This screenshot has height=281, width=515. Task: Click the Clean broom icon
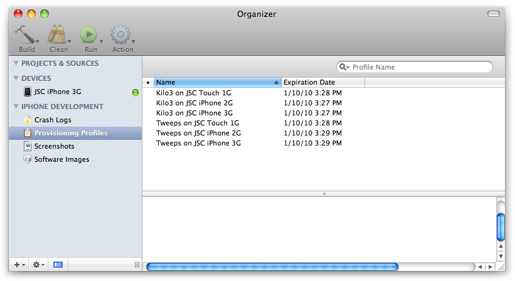(x=58, y=35)
